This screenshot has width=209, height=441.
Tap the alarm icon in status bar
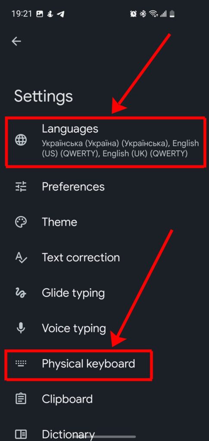(x=133, y=13)
